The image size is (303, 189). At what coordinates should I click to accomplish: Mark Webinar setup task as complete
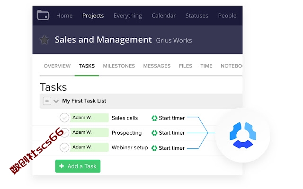[64, 147]
